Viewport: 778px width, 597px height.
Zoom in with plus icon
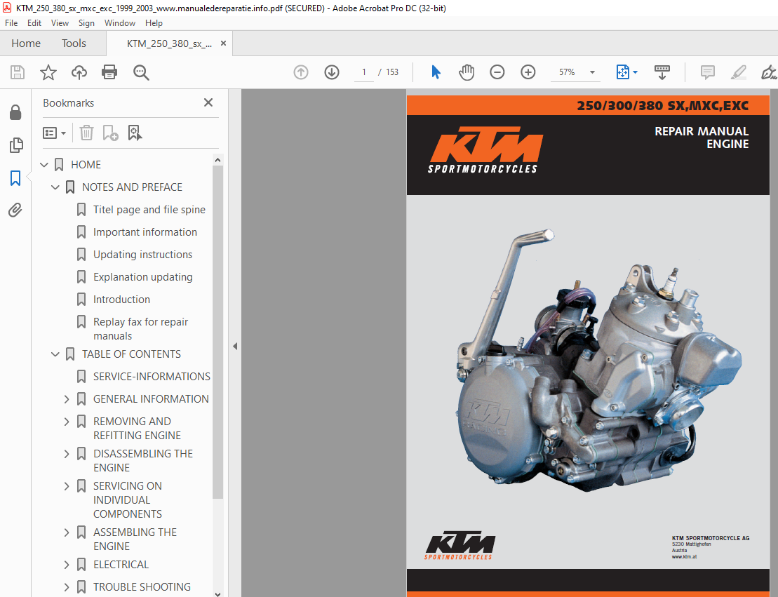(528, 72)
